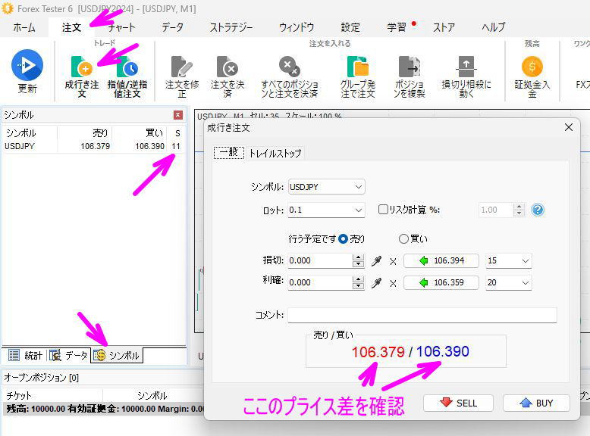Open the 設定 ribbon tab
Viewport: 590px width, 436px height.
tap(350, 27)
